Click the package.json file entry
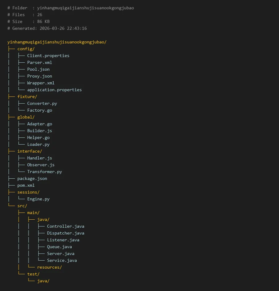The image size is (279, 291). coord(32,179)
